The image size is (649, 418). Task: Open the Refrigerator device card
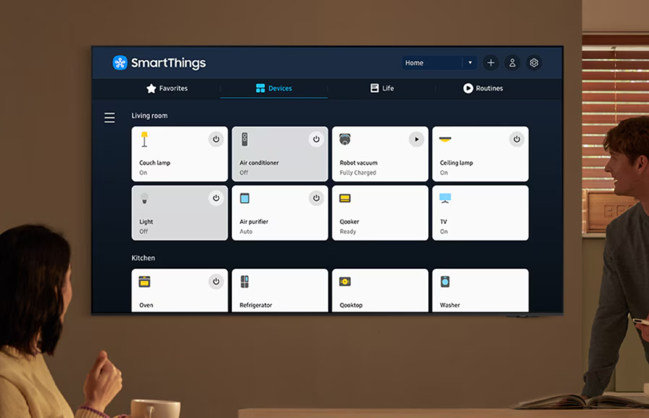point(280,291)
